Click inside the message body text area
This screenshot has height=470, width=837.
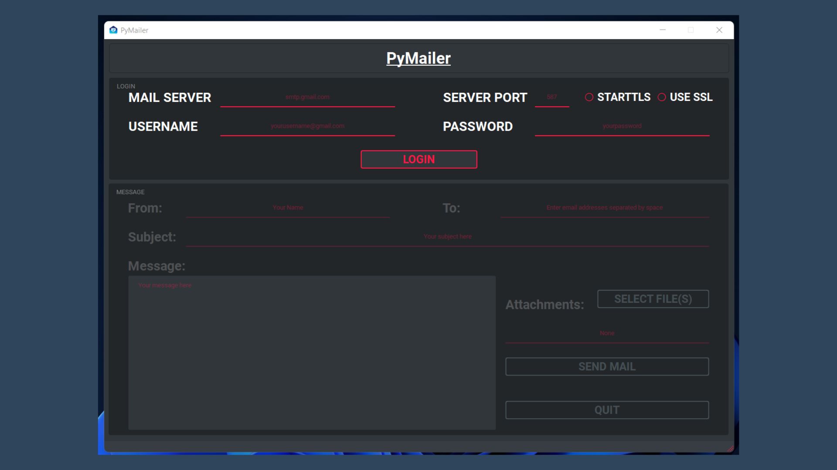click(x=312, y=352)
